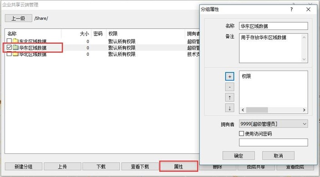Tick the 华北区域数据 checkbox

tap(9, 54)
